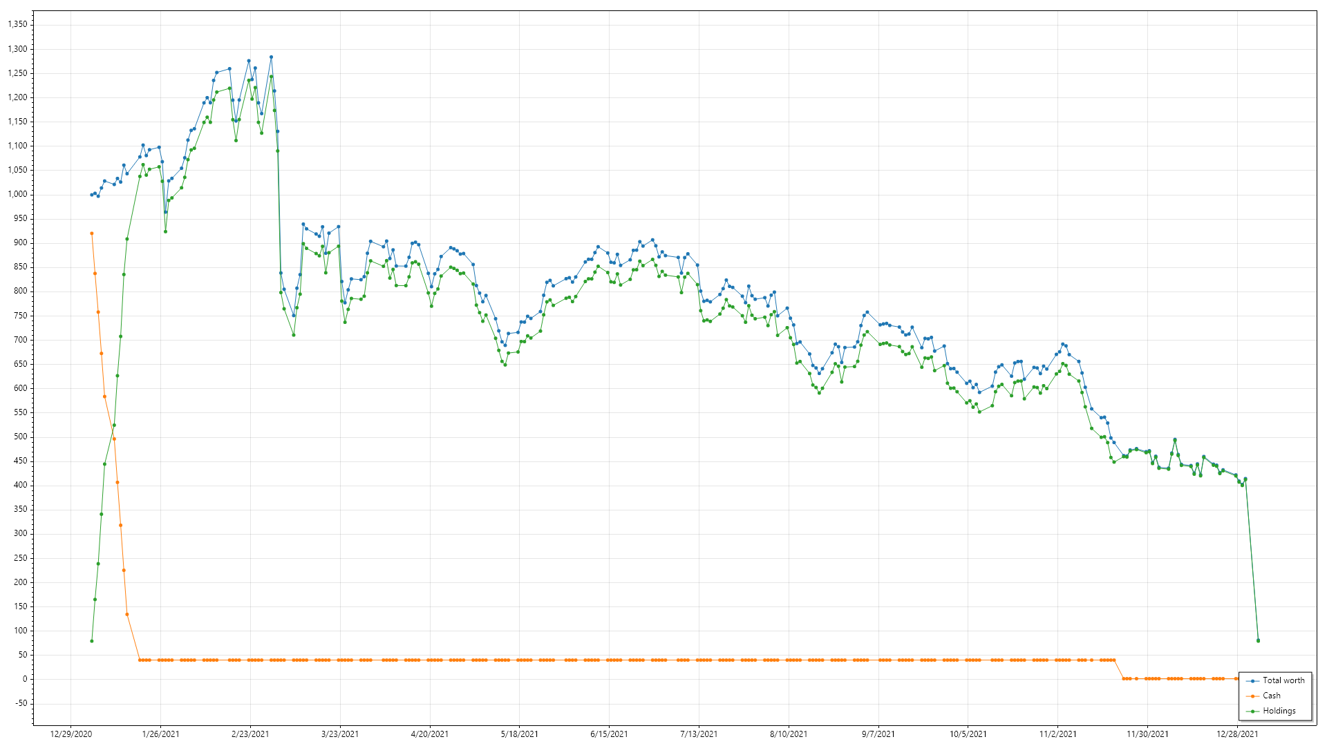
Task: Click the 100 value axis label
Action: pyautogui.click(x=21, y=631)
